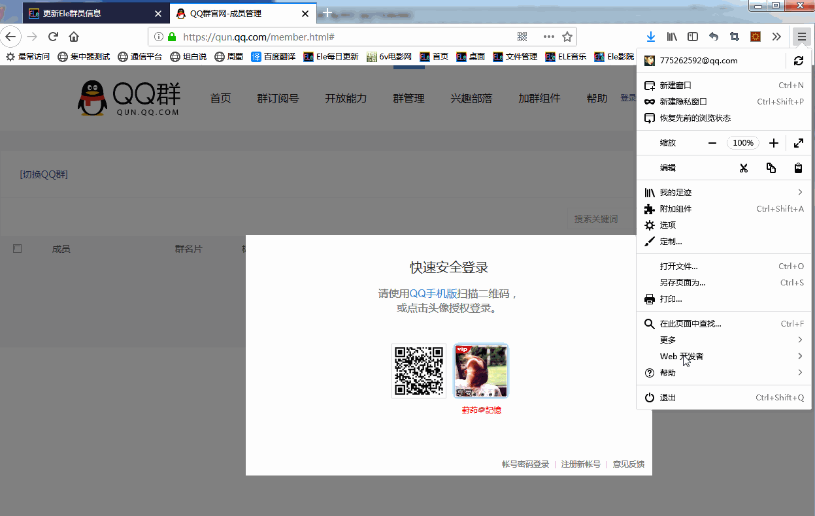
Task: Sync now via the refresh icon
Action: coord(798,61)
